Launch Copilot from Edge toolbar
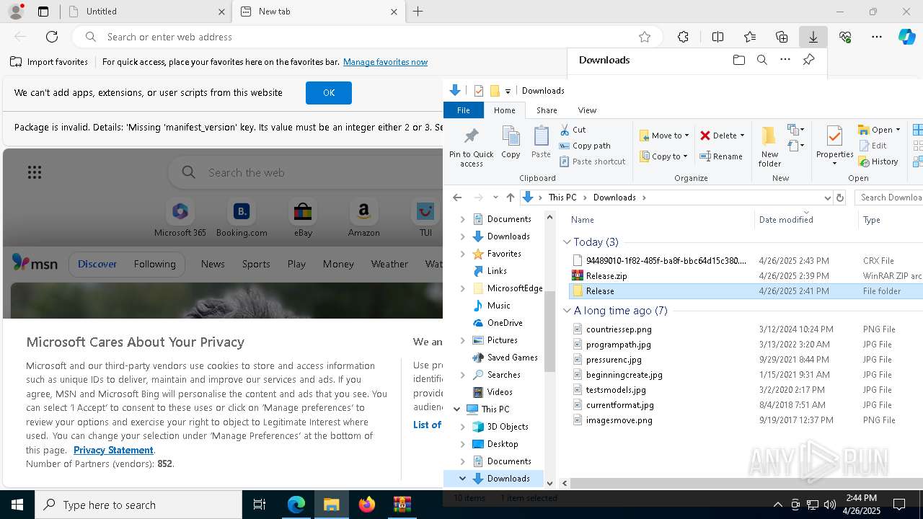The width and height of the screenshot is (923, 519). [907, 37]
